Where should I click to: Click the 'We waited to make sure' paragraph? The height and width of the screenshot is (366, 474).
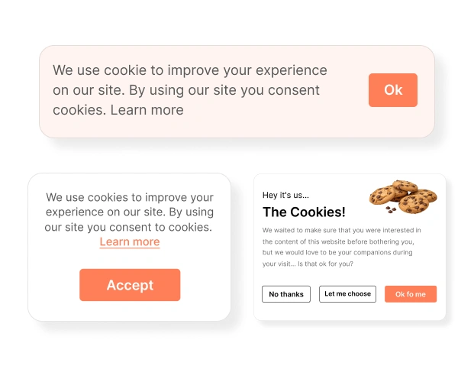click(341, 230)
